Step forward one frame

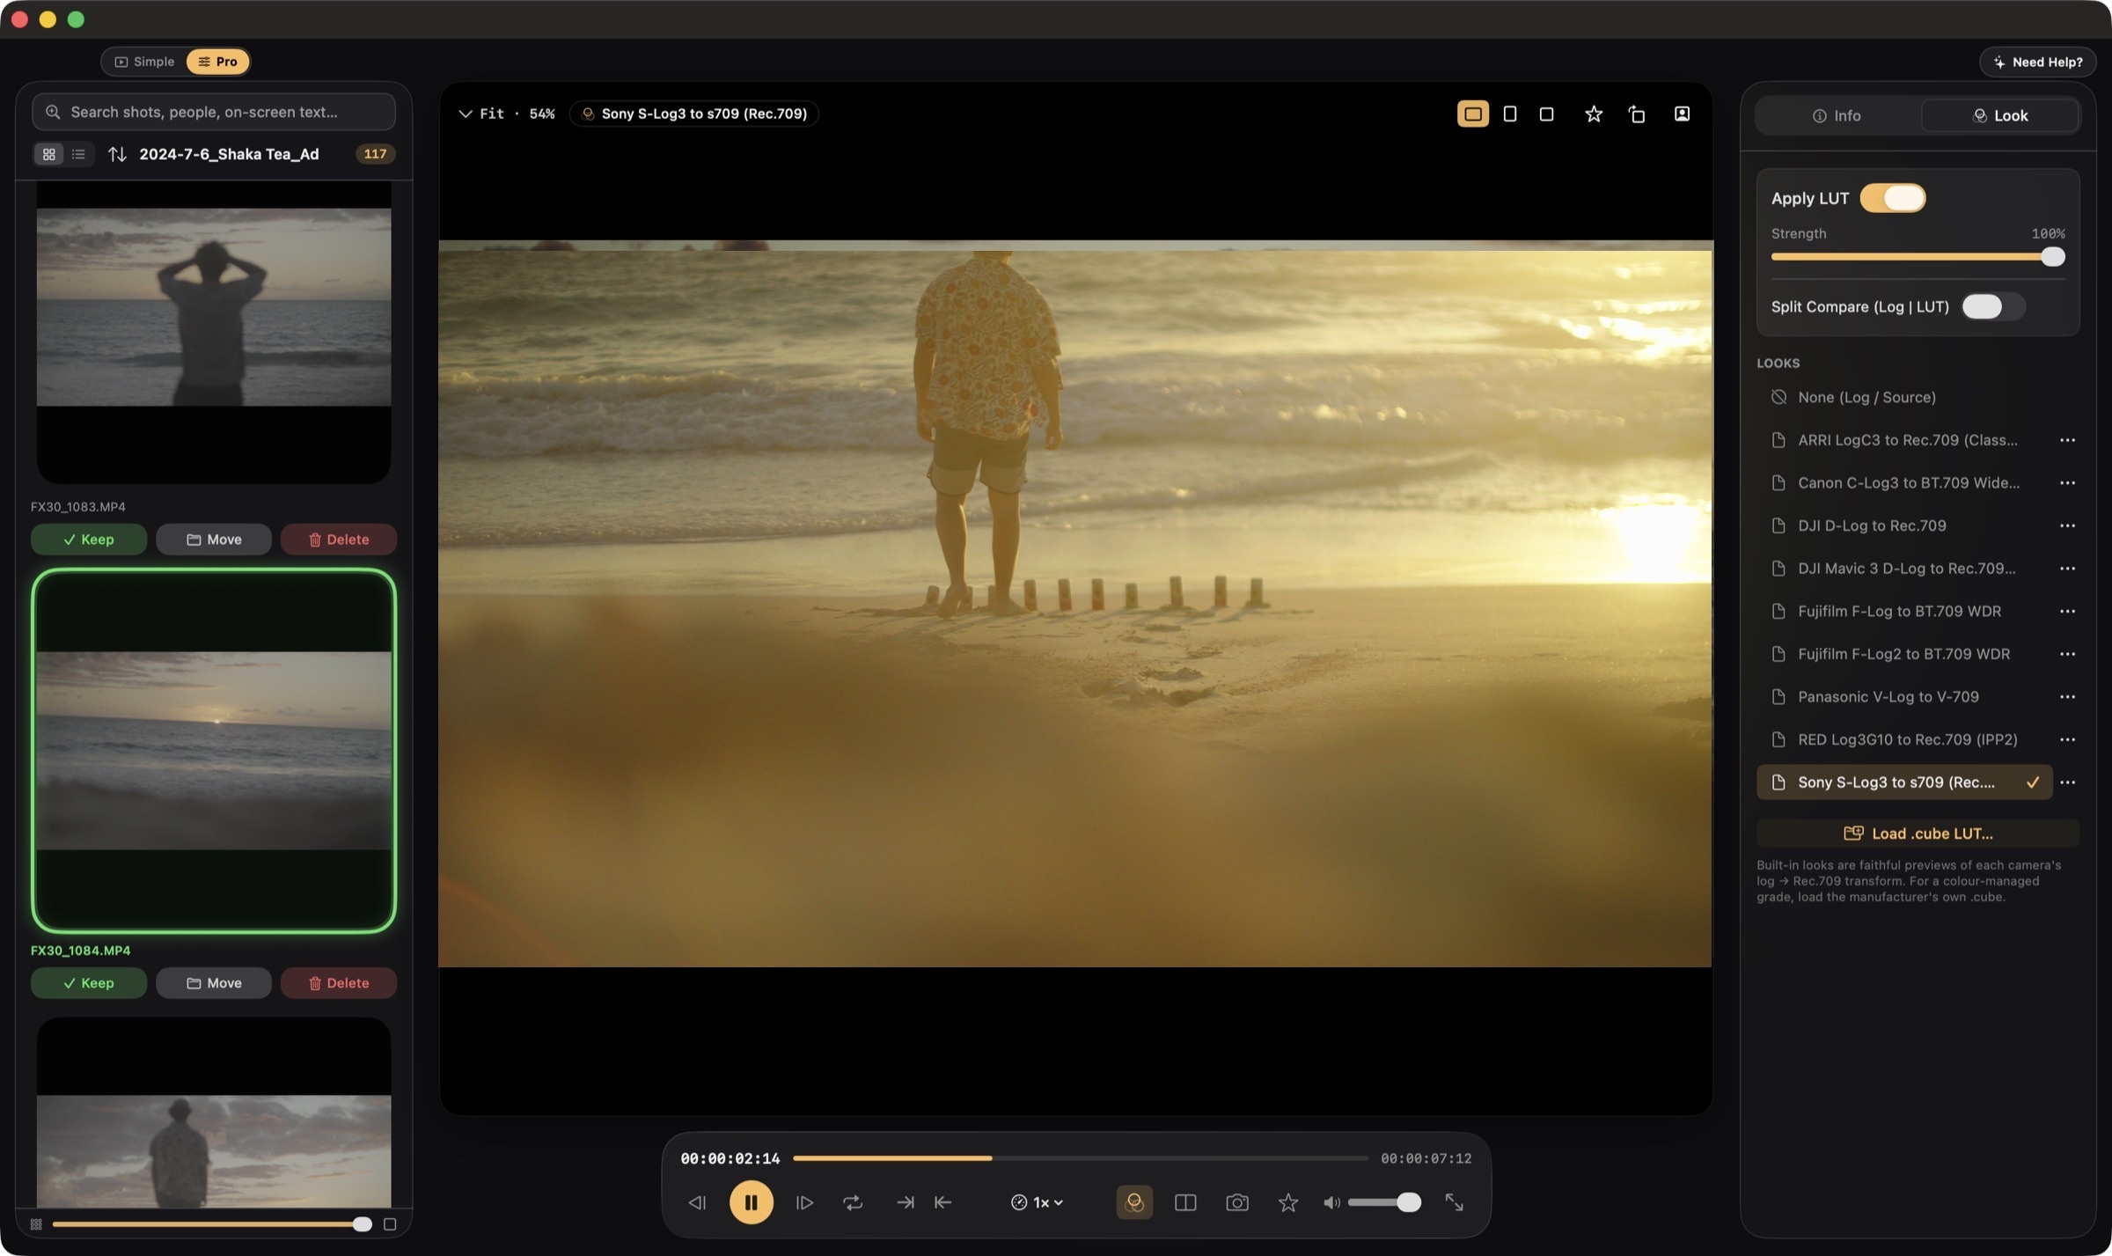click(x=804, y=1202)
